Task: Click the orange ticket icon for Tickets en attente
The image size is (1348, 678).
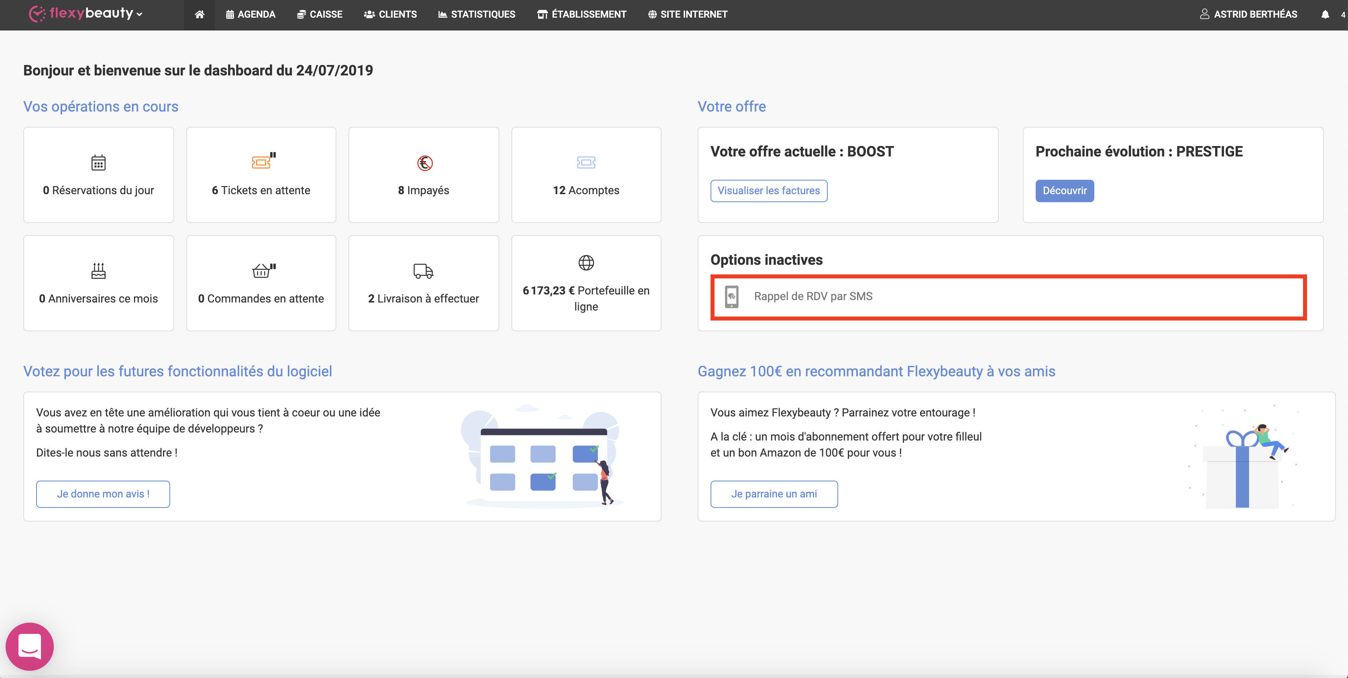Action: pyautogui.click(x=263, y=161)
